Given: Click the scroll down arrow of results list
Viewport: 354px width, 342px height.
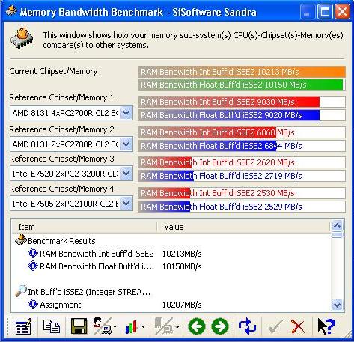Looking at the screenshot, I should 338,305.
